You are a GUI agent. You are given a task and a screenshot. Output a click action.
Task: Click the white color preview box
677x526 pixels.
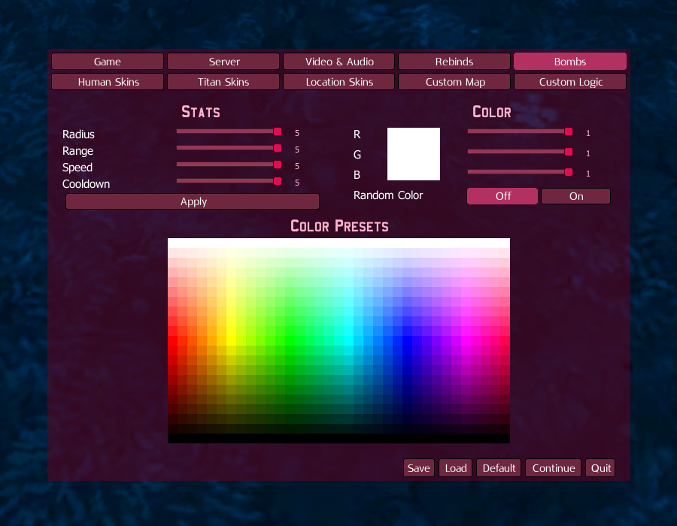414,154
